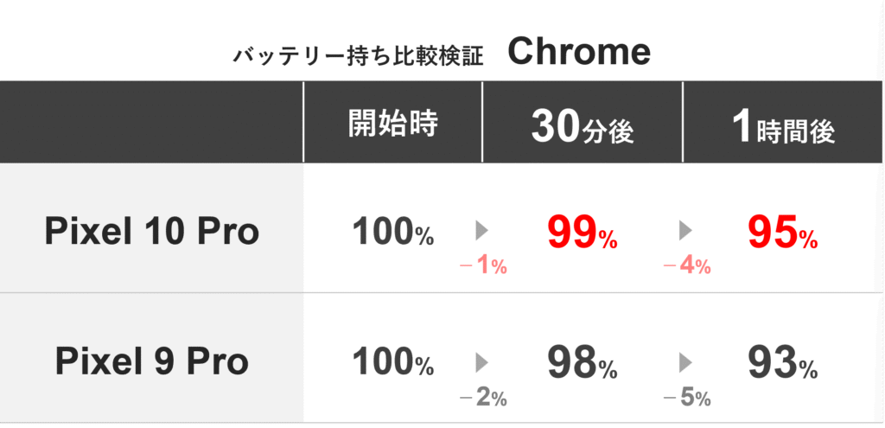The height and width of the screenshot is (428, 885).
Task: Click the pink −4% change label
Action: (x=686, y=267)
